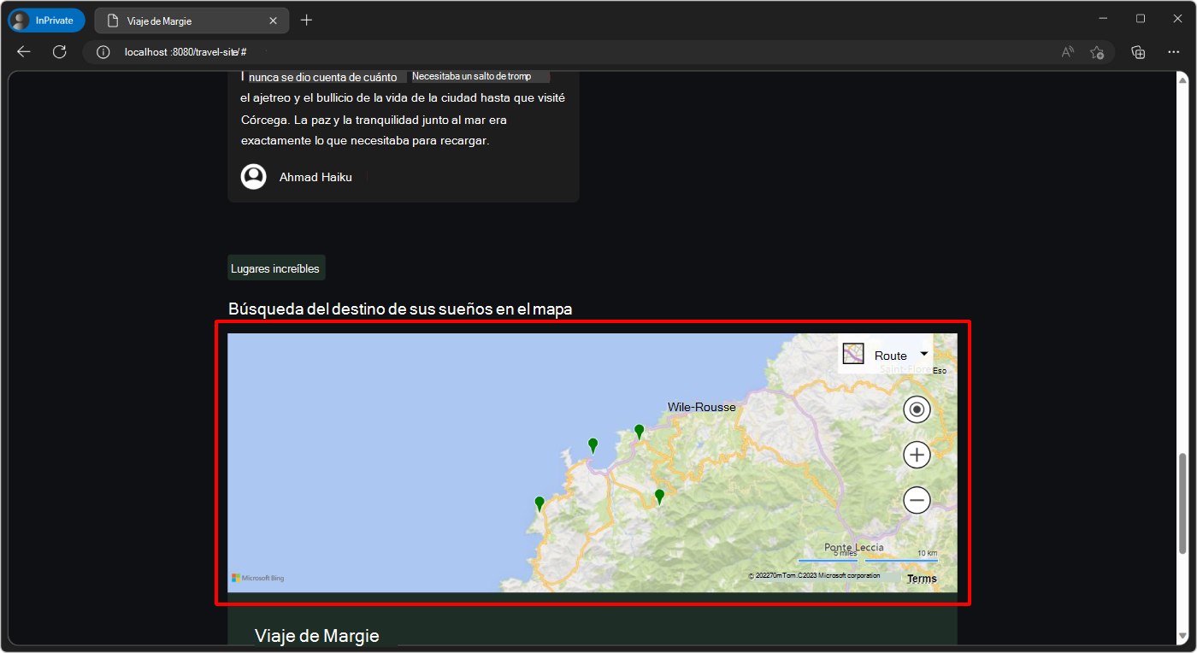The height and width of the screenshot is (653, 1197).
Task: Select the Route map style thumbnail
Action: (852, 353)
